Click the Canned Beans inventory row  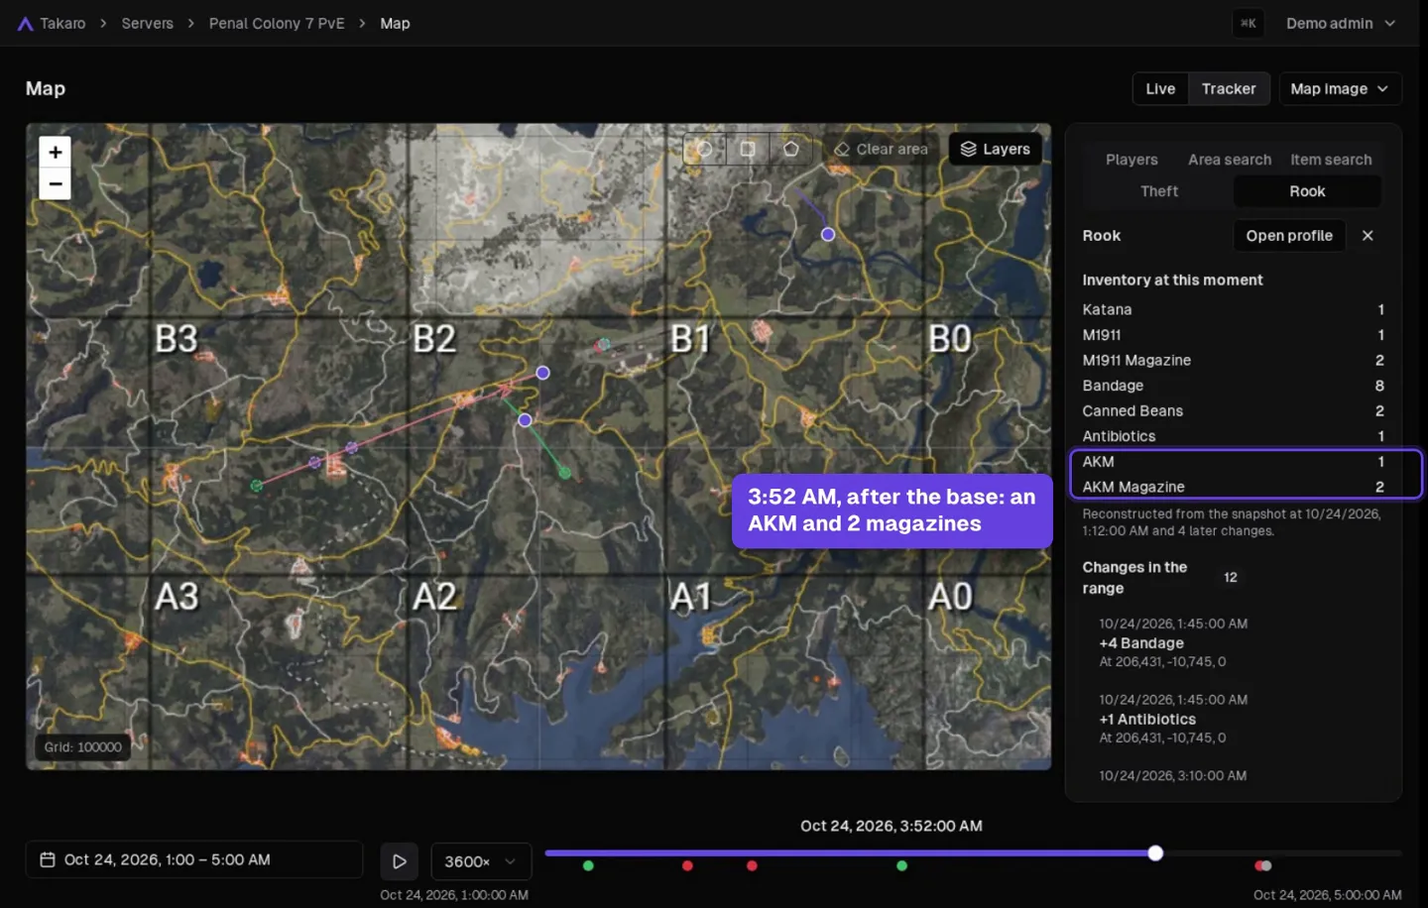click(x=1233, y=410)
